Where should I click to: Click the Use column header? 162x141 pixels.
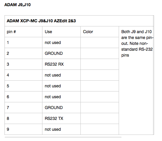[61, 32]
